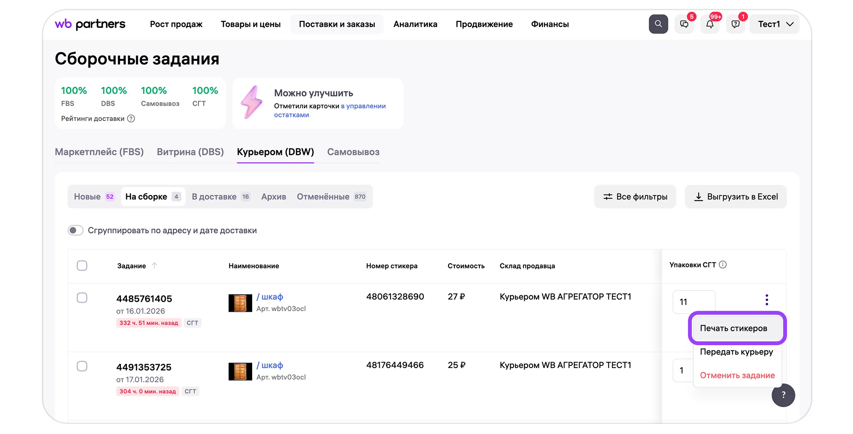This screenshot has height=434, width=853.
Task: Open the notifications bell icon
Action: point(710,25)
